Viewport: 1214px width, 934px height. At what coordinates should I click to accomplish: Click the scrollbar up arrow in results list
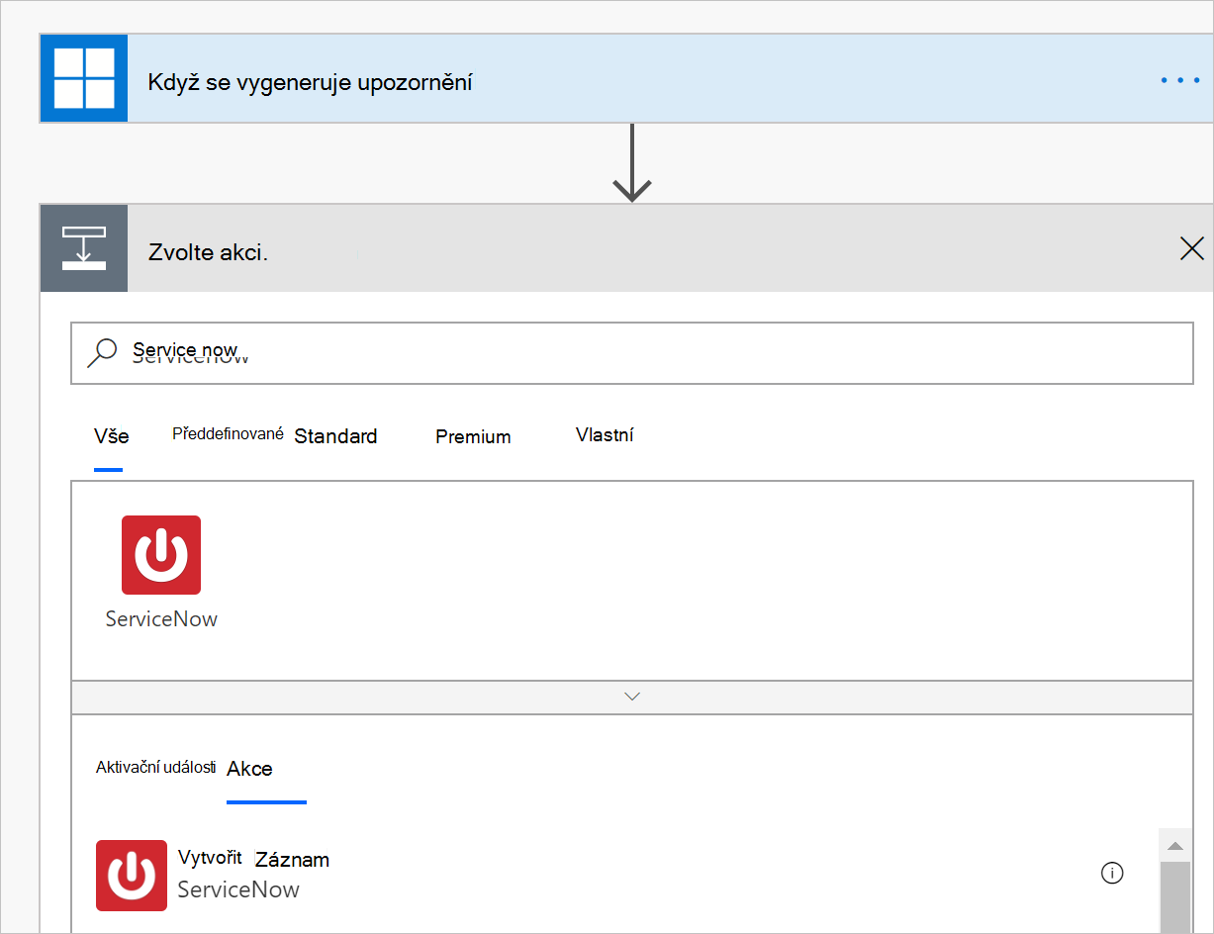[1174, 844]
